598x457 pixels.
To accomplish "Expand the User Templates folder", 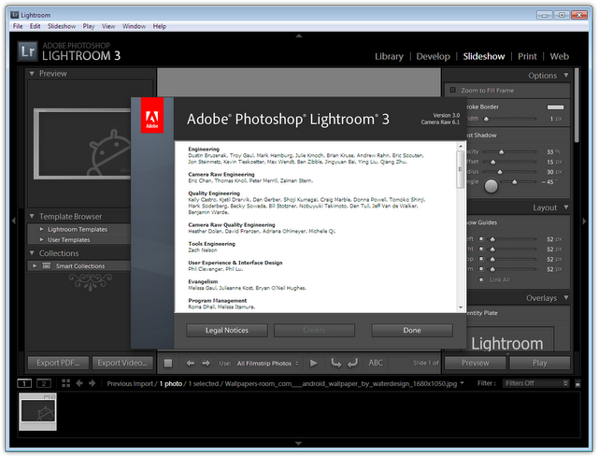I will 41,239.
